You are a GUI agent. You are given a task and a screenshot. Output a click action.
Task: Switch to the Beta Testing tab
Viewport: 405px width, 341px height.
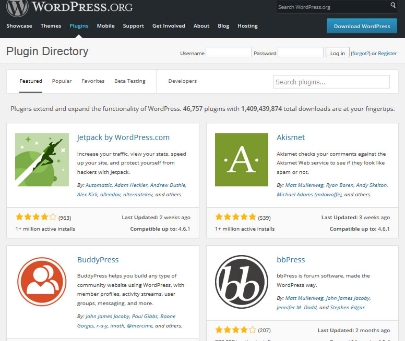point(130,81)
